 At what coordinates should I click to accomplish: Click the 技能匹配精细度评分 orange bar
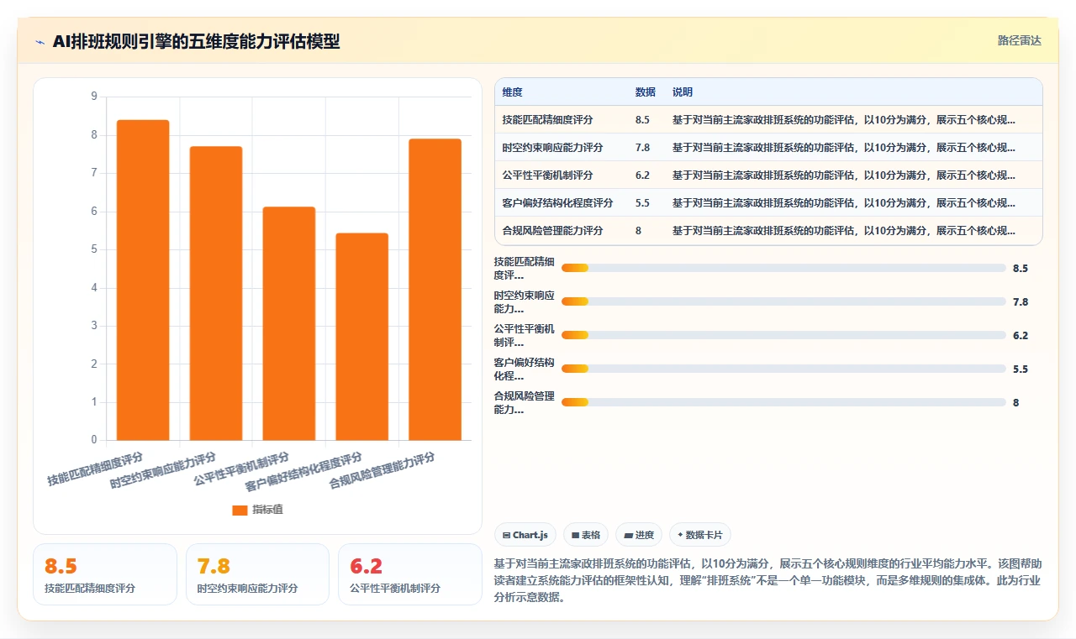pyautogui.click(x=143, y=280)
